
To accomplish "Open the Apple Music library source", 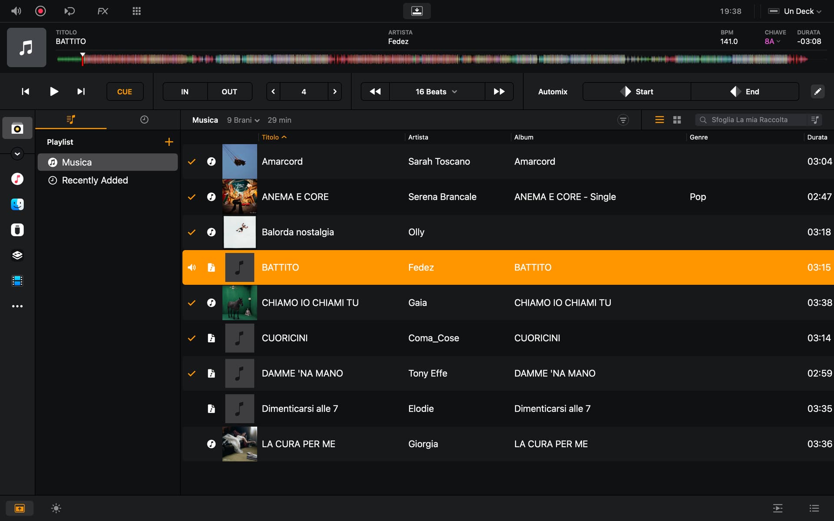I will [17, 179].
